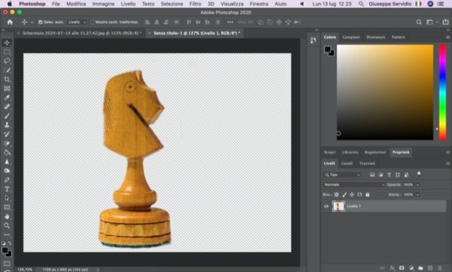This screenshot has width=452, height=272.
Task: Toggle filter for pixel layers icon
Action: coord(372,174)
